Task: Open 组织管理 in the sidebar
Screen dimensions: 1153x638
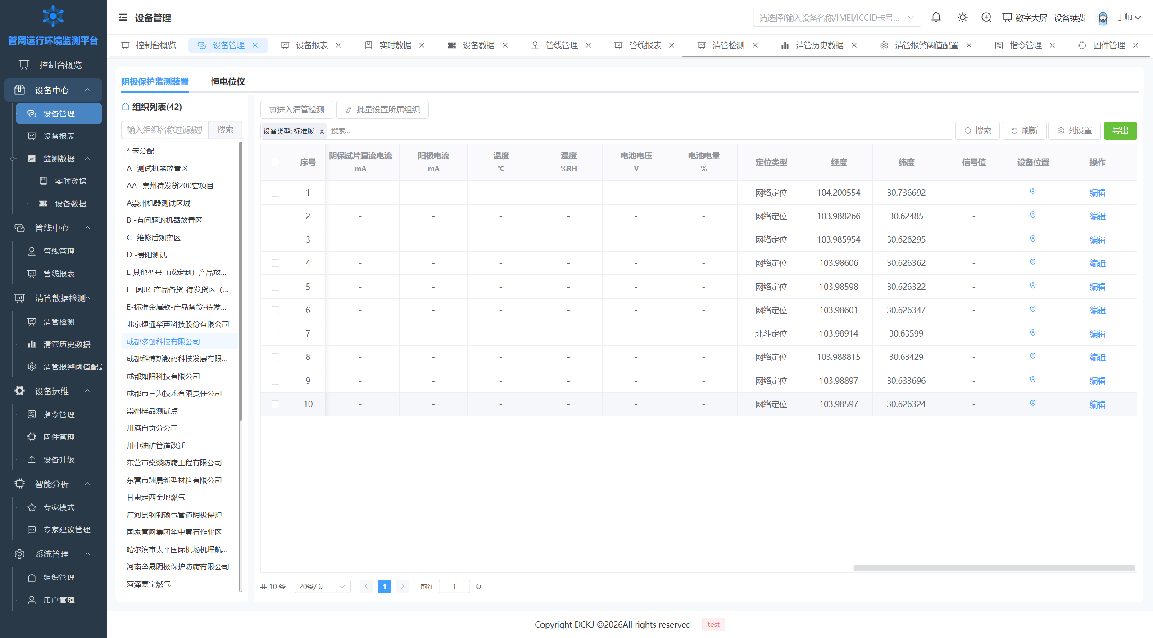Action: 59,577
